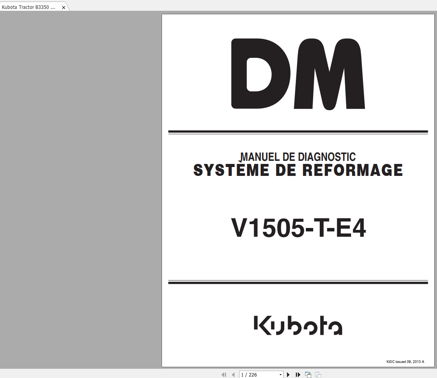Go to the next page using the arrow icon
The height and width of the screenshot is (378, 437).
(289, 375)
